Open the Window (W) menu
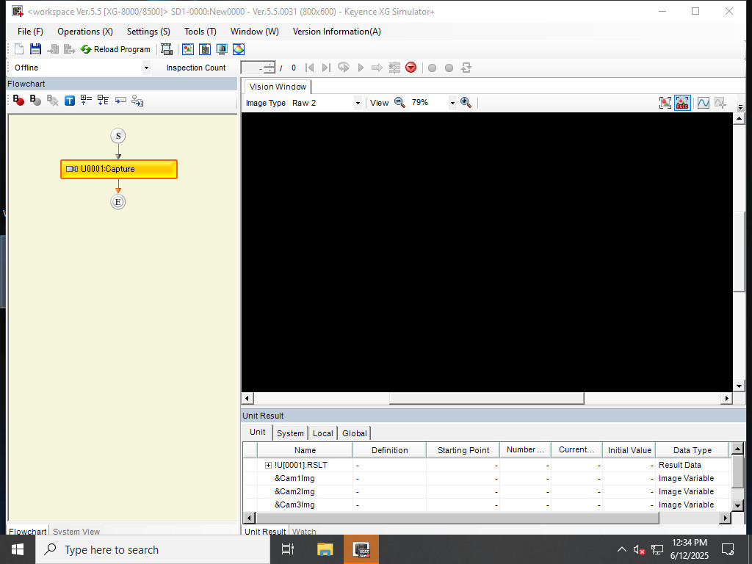Viewport: 752px width, 564px height. [x=254, y=32]
